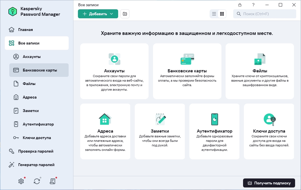Viewport: 301px width, 190px height.
Task: Open Аутентификатор in the sidebar
Action: pyautogui.click(x=39, y=124)
